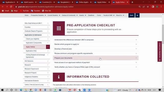The width and height of the screenshot is (164, 92).
Task: Open Chrome three-dot menu
Action: point(161,7)
